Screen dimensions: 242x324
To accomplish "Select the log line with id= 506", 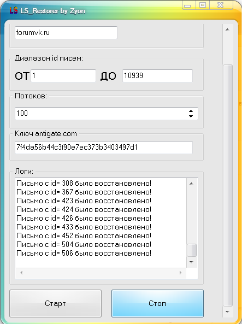I will (x=84, y=253).
